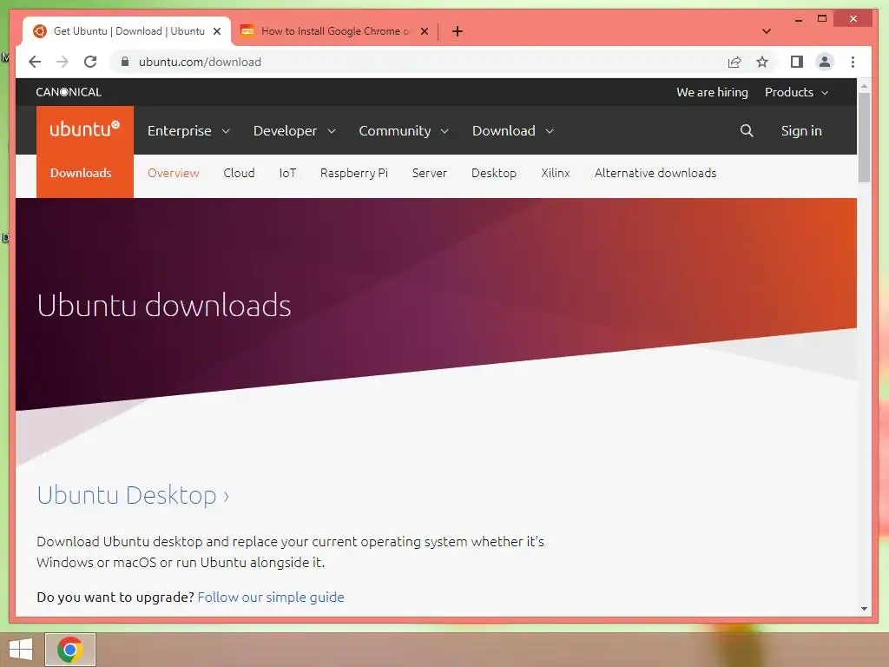This screenshot has width=889, height=667.
Task: Click the Chrome taskbar icon
Action: coord(70,650)
